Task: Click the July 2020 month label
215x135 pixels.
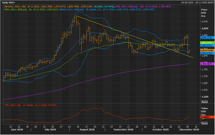Action: coord(50,129)
